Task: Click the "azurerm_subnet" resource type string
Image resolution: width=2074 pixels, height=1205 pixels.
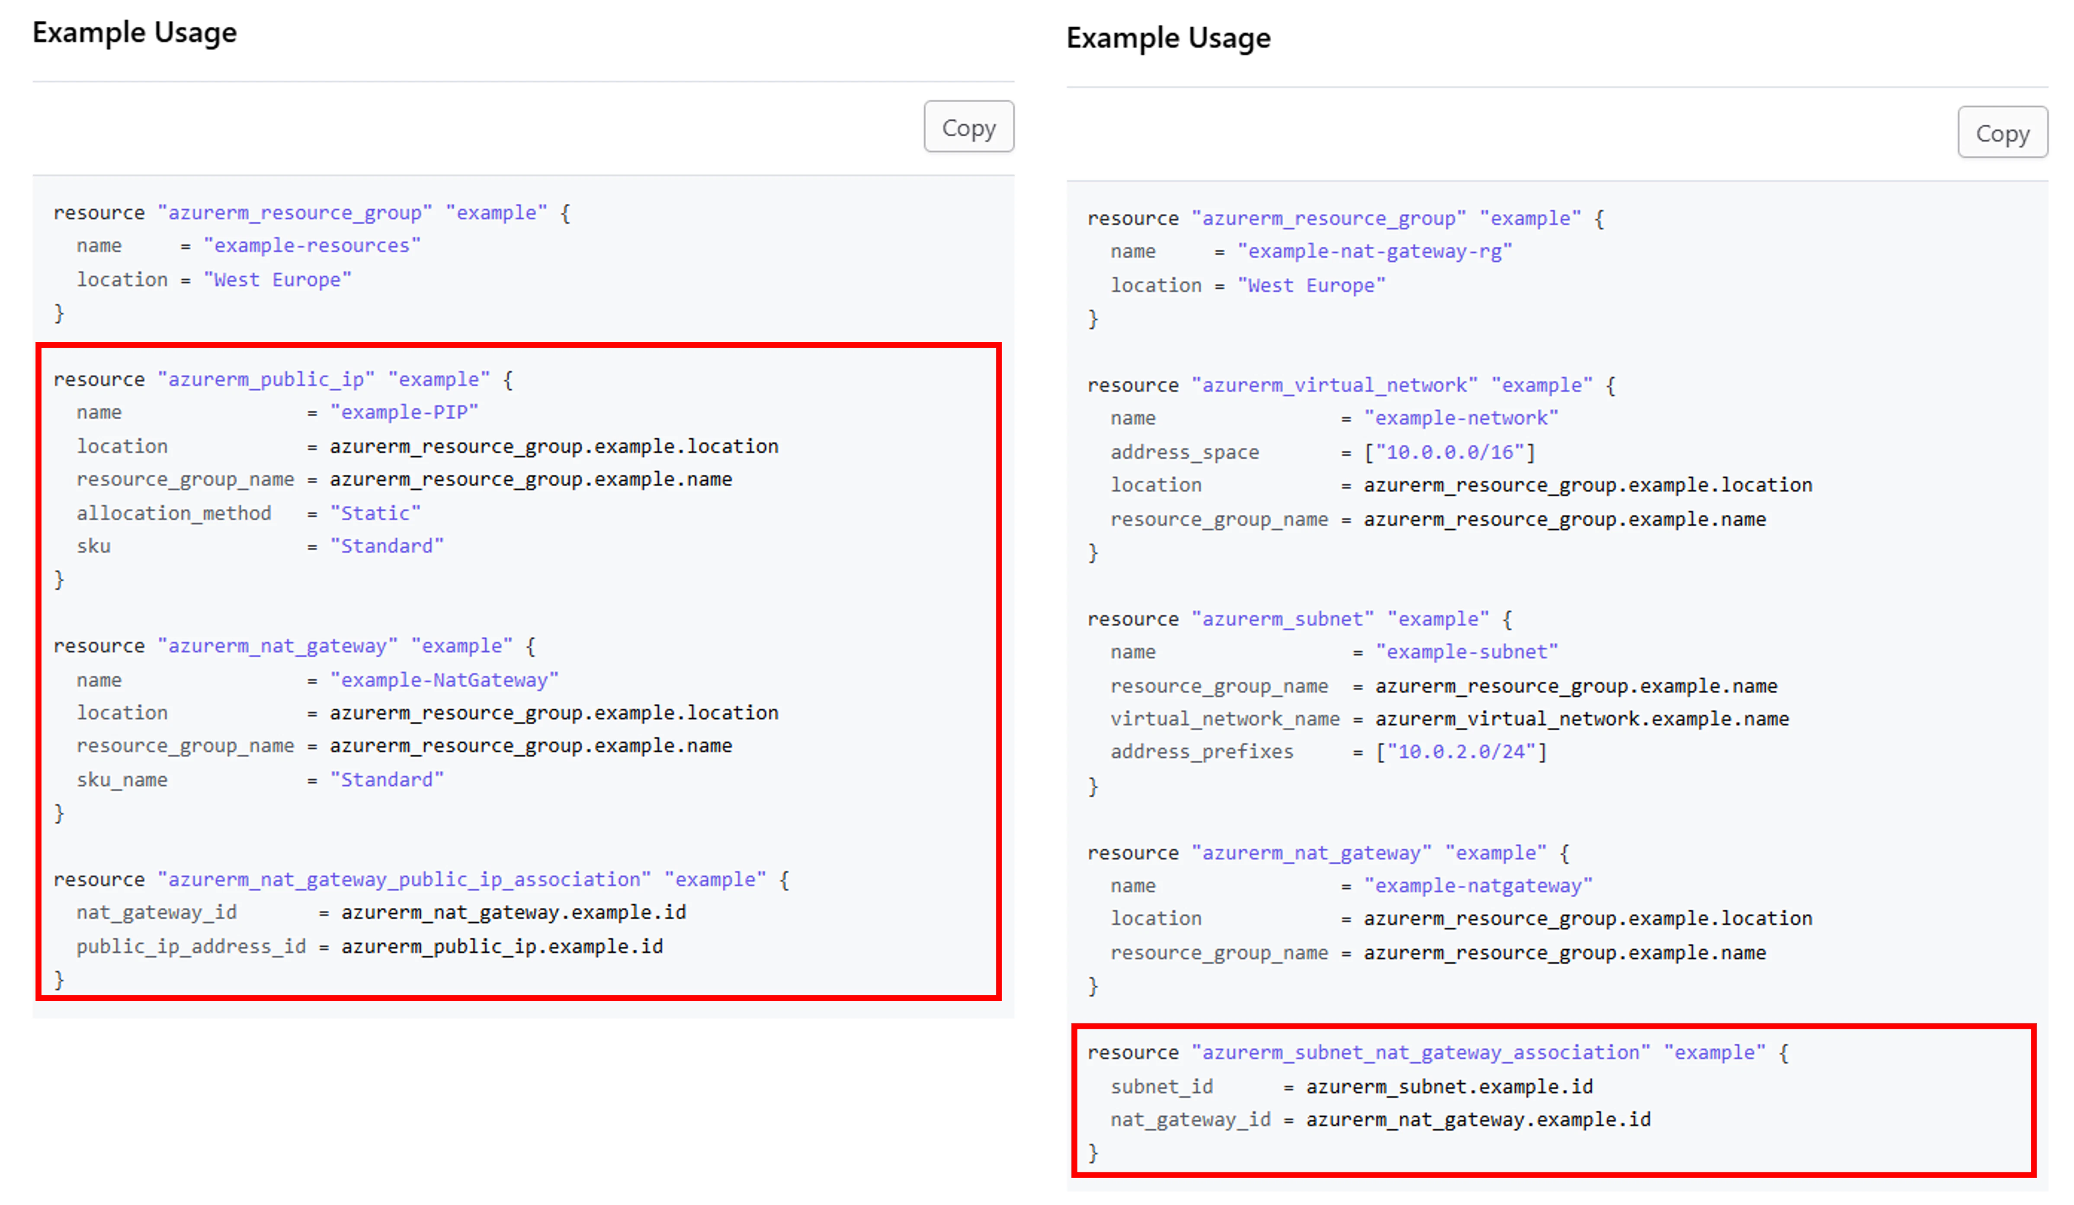Action: coord(1282,619)
